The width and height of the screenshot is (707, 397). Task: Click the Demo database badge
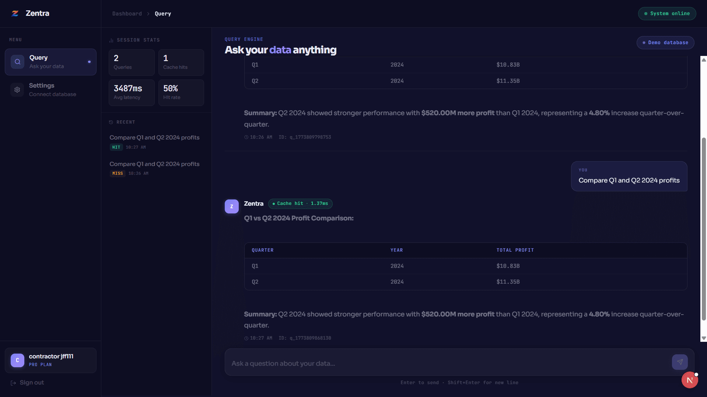click(665, 43)
